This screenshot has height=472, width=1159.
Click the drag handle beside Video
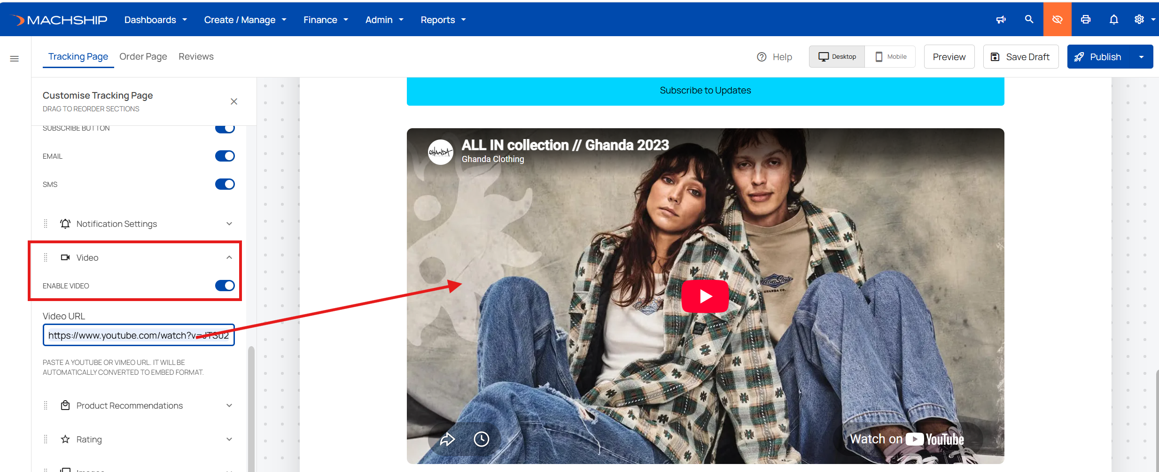tap(46, 257)
